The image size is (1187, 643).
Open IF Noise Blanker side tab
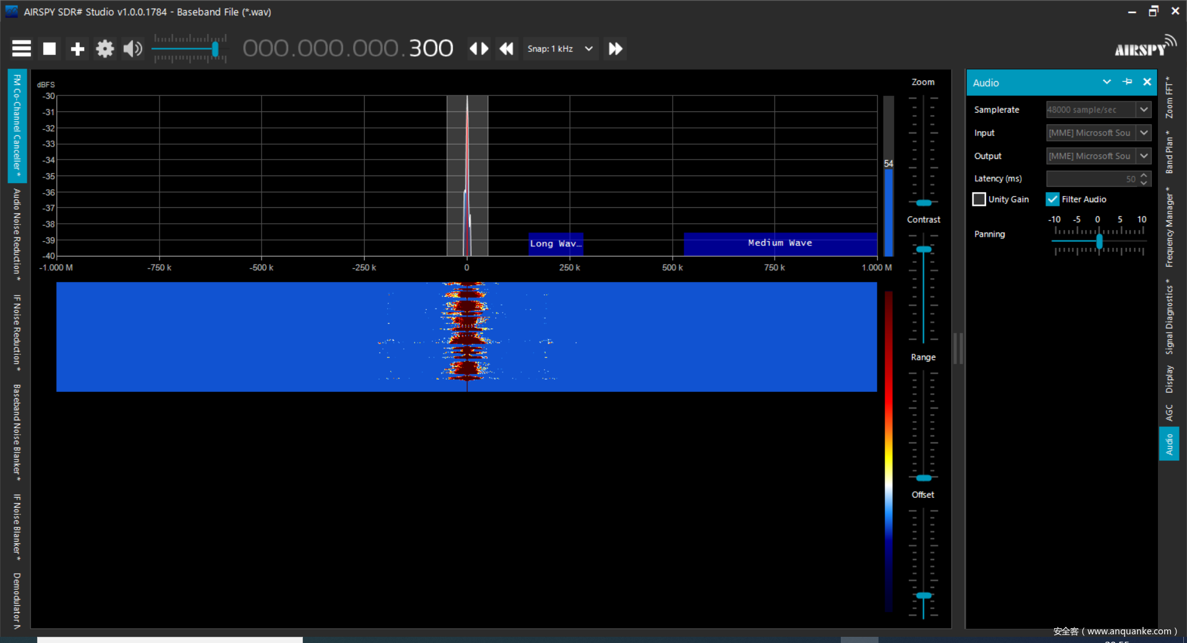pos(17,527)
